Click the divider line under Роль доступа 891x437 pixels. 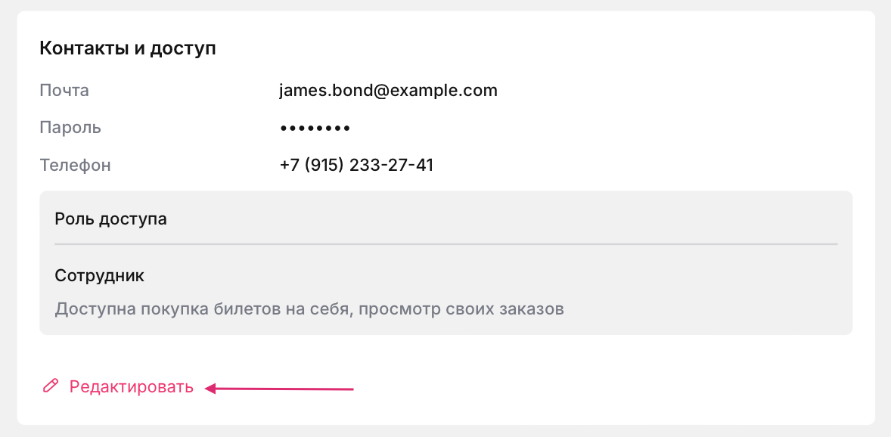(445, 244)
